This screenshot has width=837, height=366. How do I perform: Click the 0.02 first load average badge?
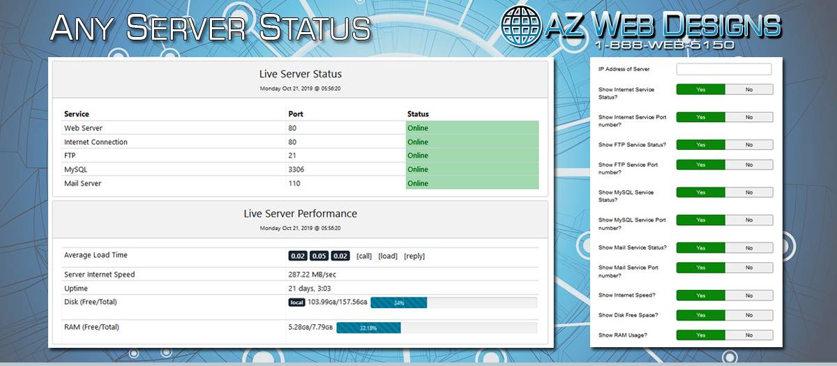(298, 256)
